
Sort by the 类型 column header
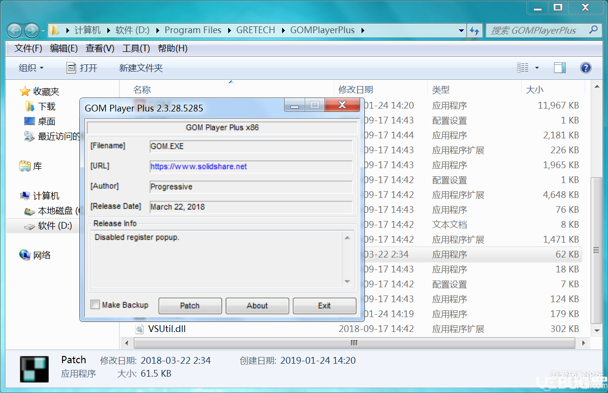[x=440, y=90]
